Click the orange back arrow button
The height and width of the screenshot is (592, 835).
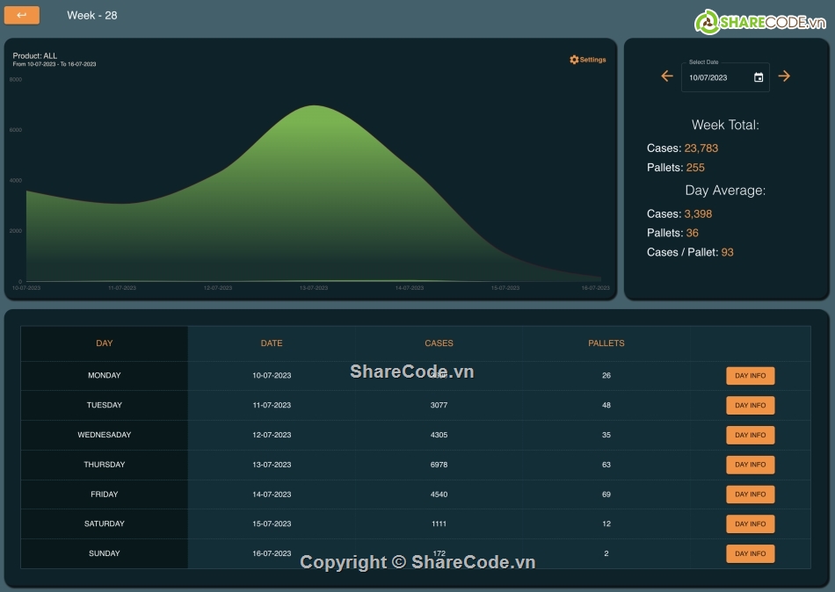coord(22,15)
